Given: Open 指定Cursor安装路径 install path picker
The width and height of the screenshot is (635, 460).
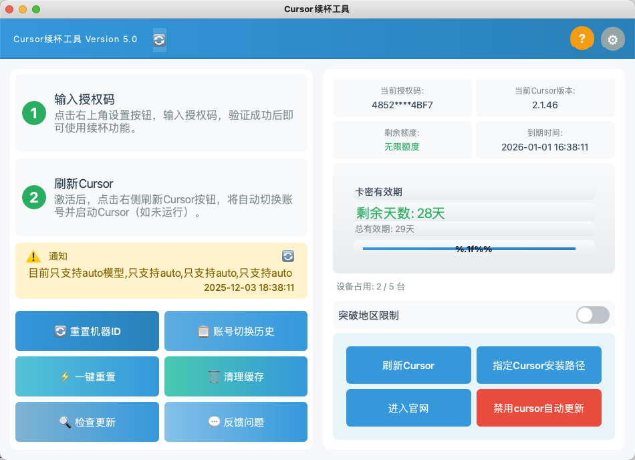Looking at the screenshot, I should tap(539, 365).
